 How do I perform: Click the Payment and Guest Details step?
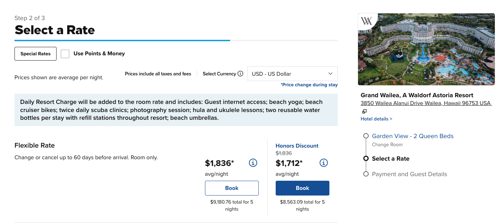point(409,174)
